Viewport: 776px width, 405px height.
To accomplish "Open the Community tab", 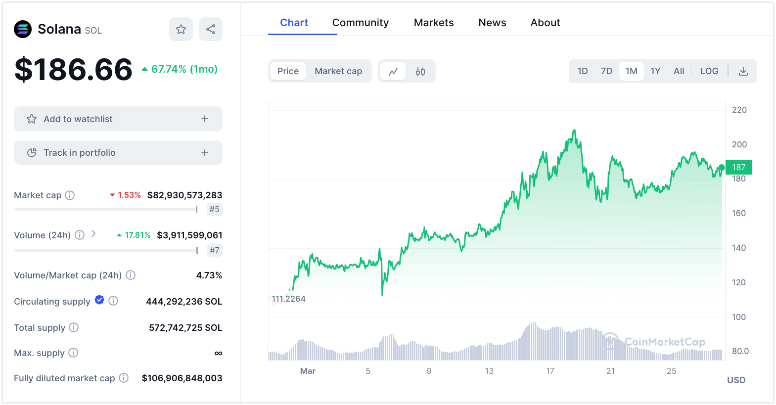I will (360, 23).
